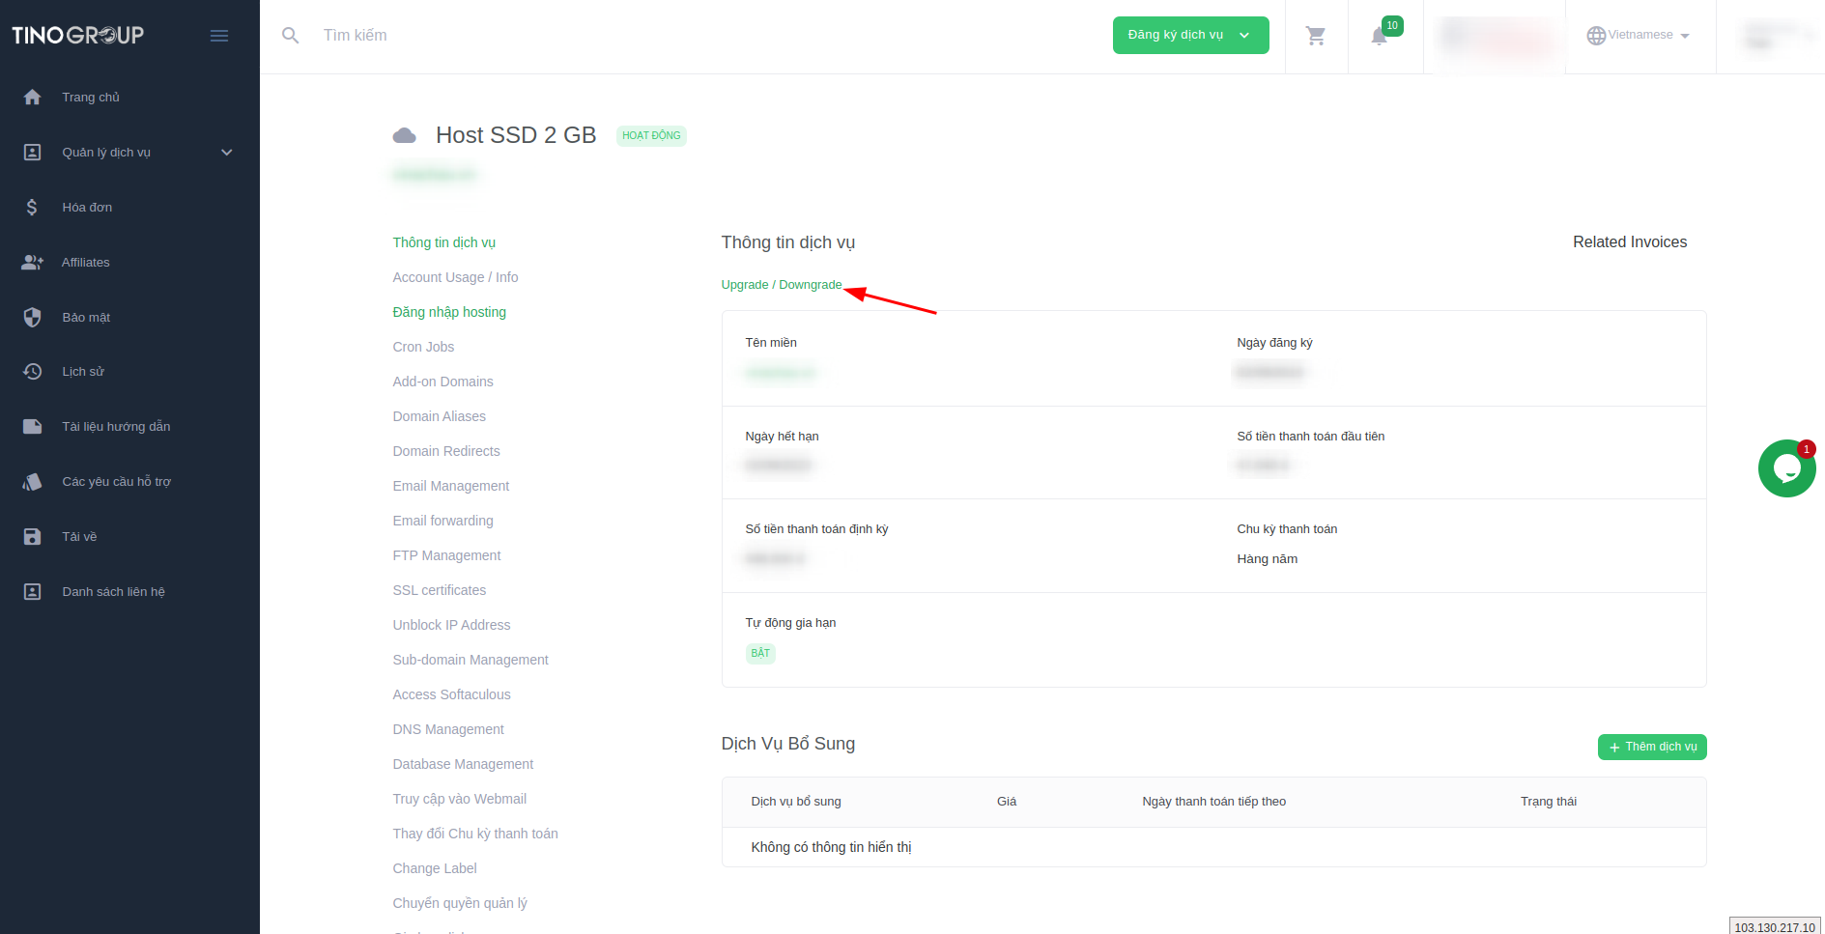The height and width of the screenshot is (934, 1825).
Task: Click the Dịch vụ bổ sung column header
Action: tap(796, 802)
